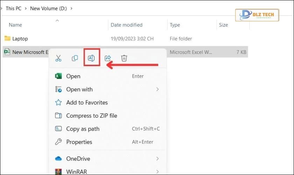This screenshot has height=175, width=294.
Task: Open the Laptop folder
Action: coord(20,38)
